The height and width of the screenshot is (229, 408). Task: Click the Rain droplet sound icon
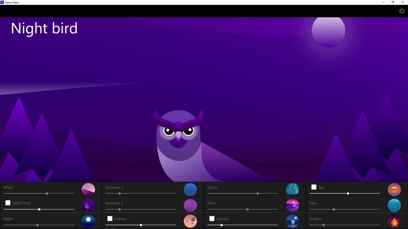click(394, 205)
